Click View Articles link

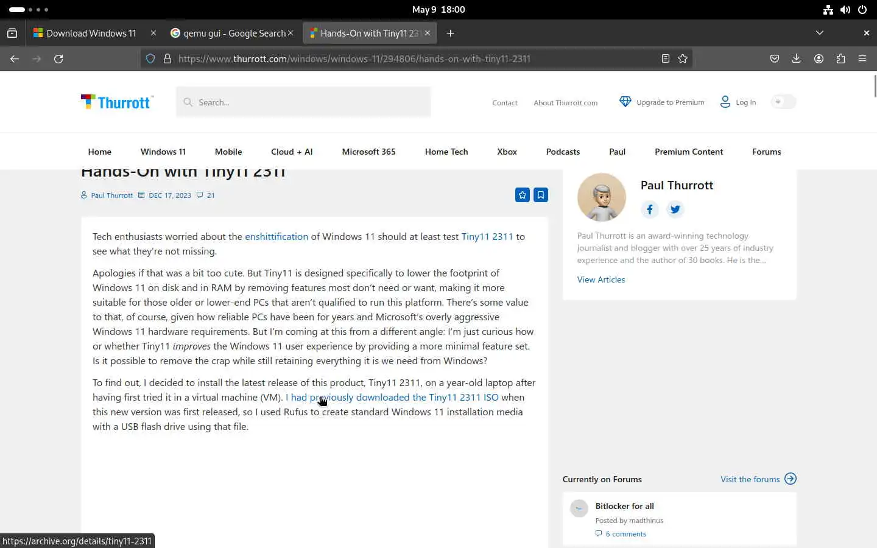point(601,279)
